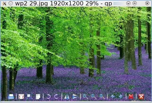Click the title text 'wp2 29.jpg 1920x1200 29% - qp'
152x103 pixels.
pos(64,4)
